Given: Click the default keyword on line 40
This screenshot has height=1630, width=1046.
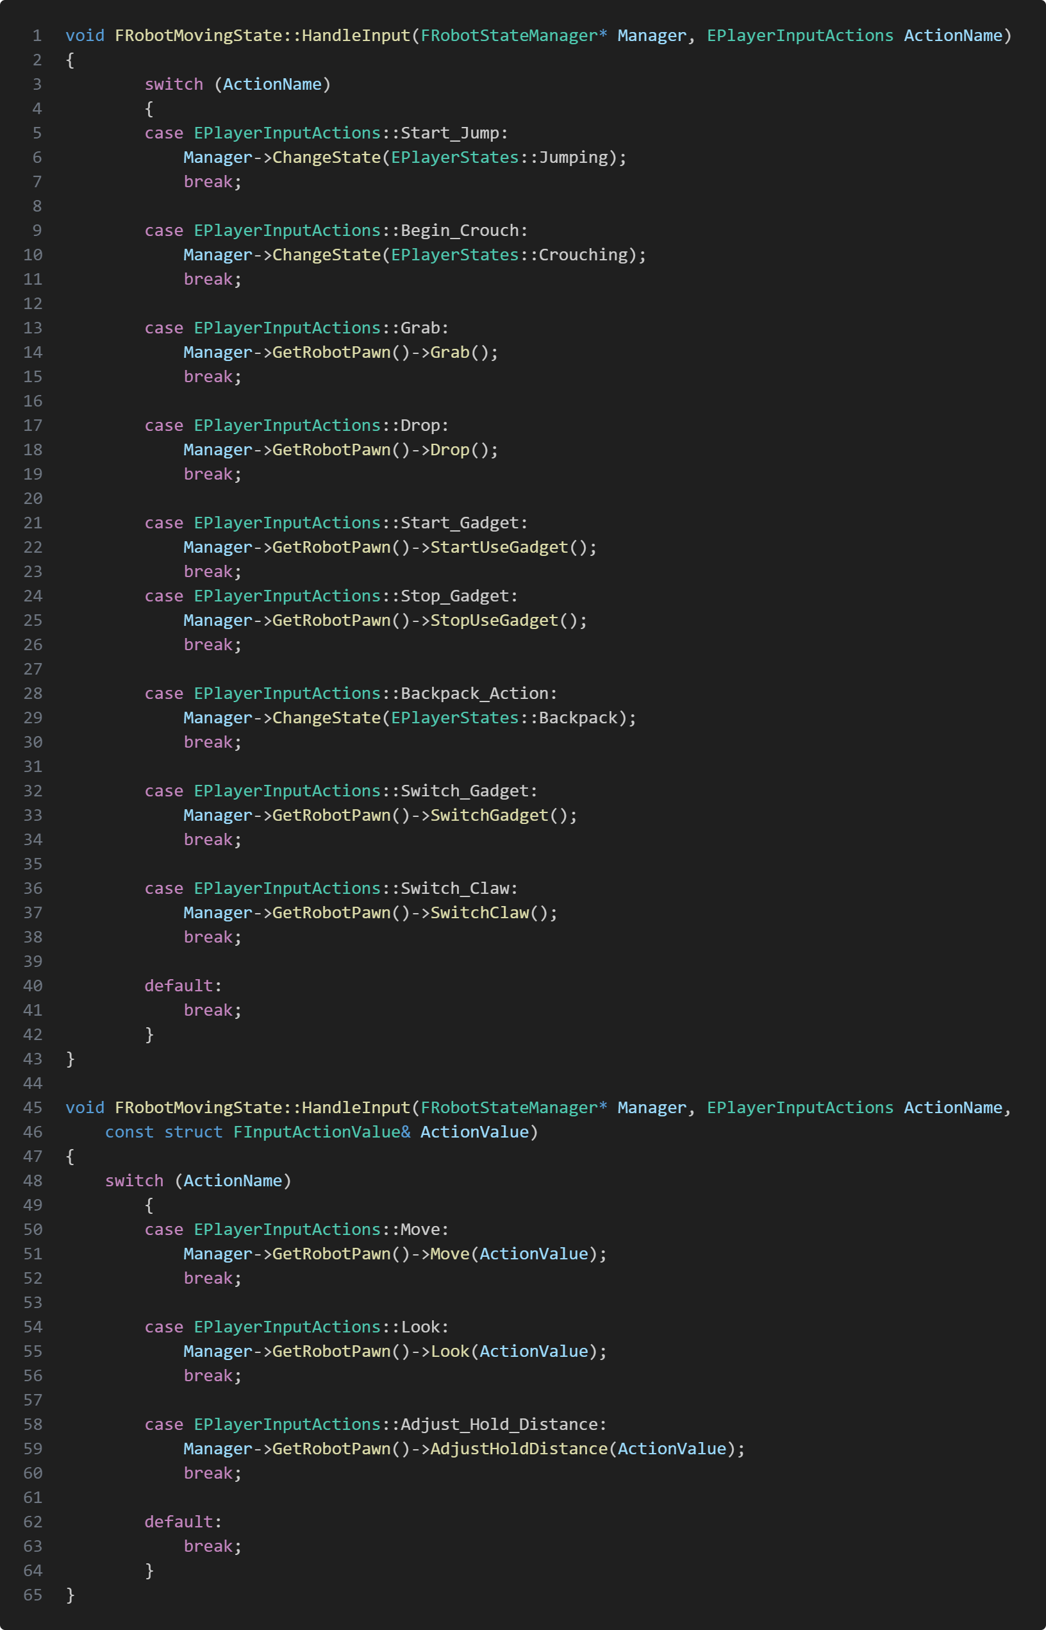Looking at the screenshot, I should [x=179, y=986].
